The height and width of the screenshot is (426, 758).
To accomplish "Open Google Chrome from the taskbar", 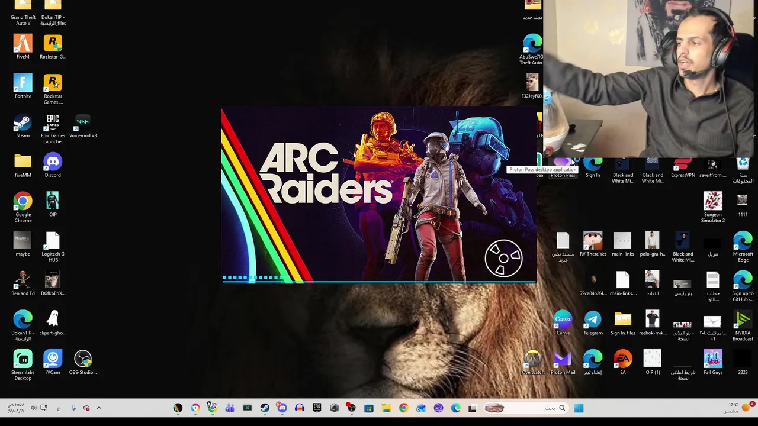I will click(x=403, y=408).
